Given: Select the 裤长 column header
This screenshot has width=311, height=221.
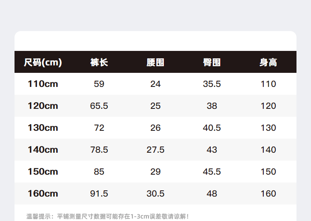Looking at the screenshot, I should click(x=99, y=62).
